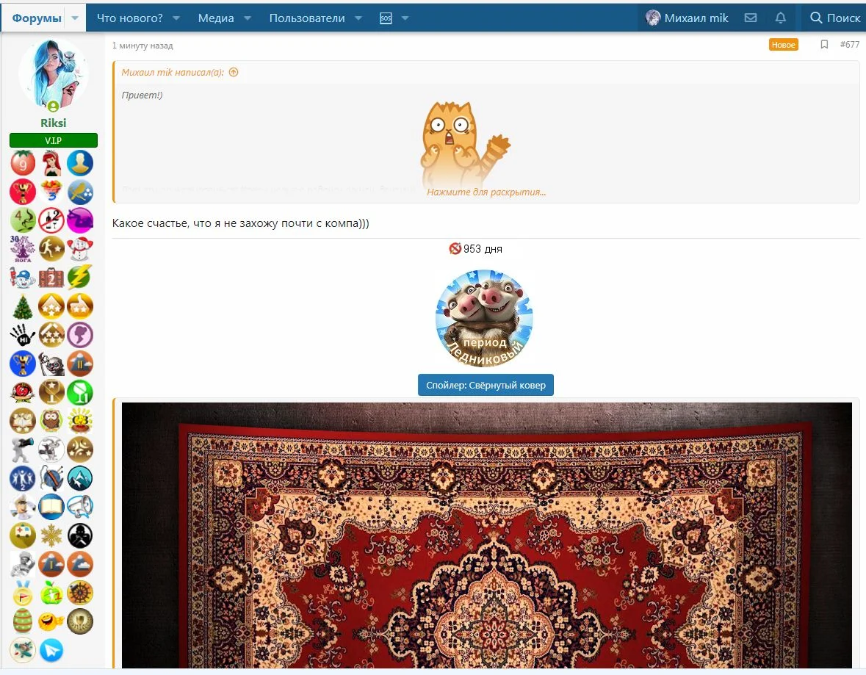This screenshot has width=866, height=675.
Task: Expand quote via Нажмите для раскрытия
Action: [x=486, y=192]
